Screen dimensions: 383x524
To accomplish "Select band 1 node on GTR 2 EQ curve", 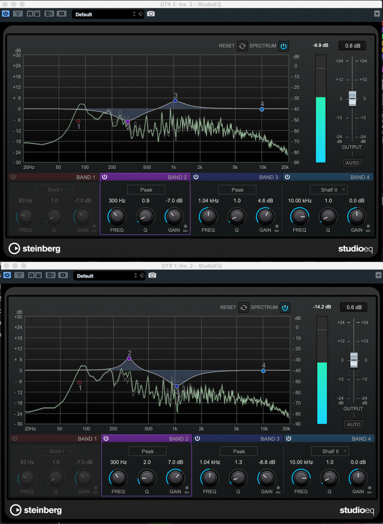I will pos(78,121).
